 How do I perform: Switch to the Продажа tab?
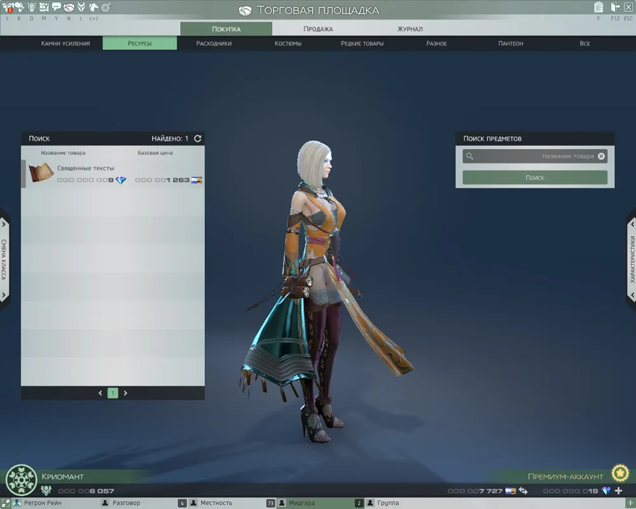click(317, 29)
